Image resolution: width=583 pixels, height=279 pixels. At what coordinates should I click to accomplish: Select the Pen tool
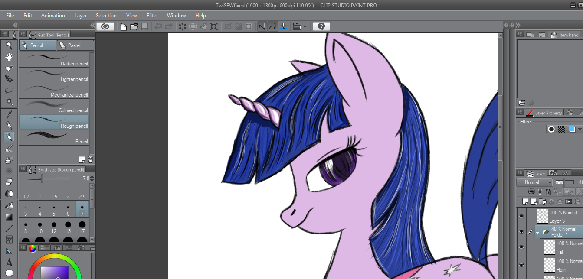[9, 126]
